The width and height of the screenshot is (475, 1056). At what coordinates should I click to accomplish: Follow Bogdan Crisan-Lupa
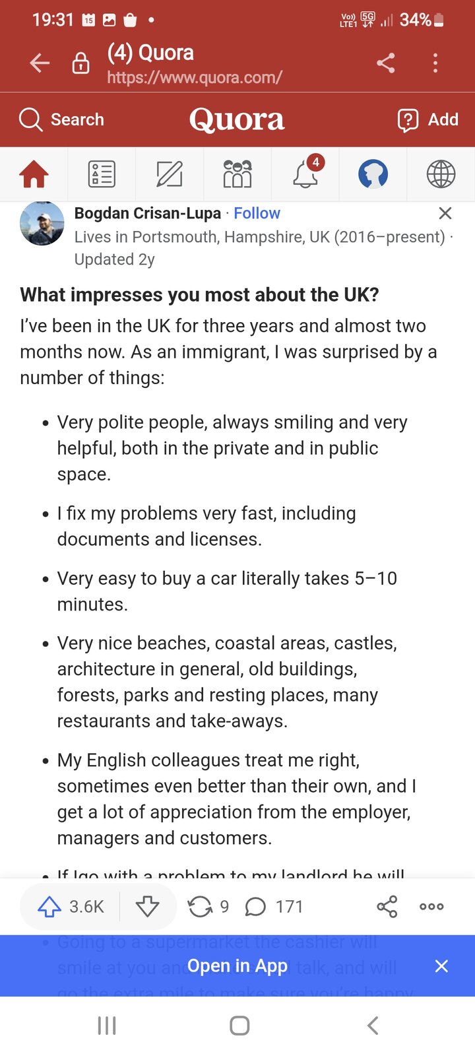[x=257, y=213]
